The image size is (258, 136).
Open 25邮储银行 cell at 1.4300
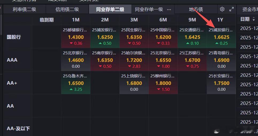(76, 36)
